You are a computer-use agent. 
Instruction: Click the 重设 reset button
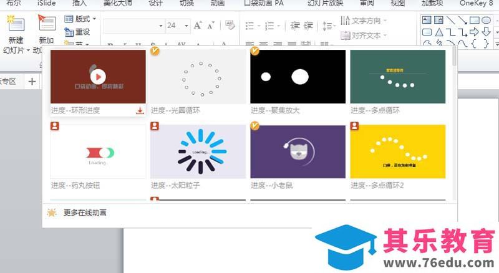point(77,32)
